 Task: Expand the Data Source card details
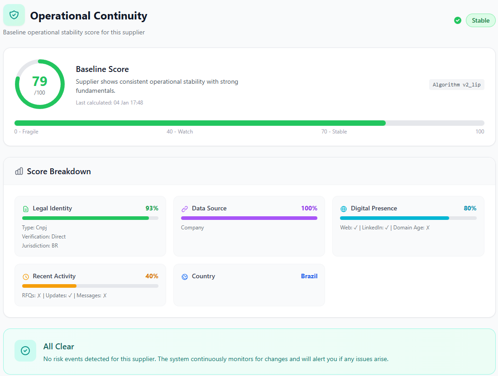pos(249,226)
